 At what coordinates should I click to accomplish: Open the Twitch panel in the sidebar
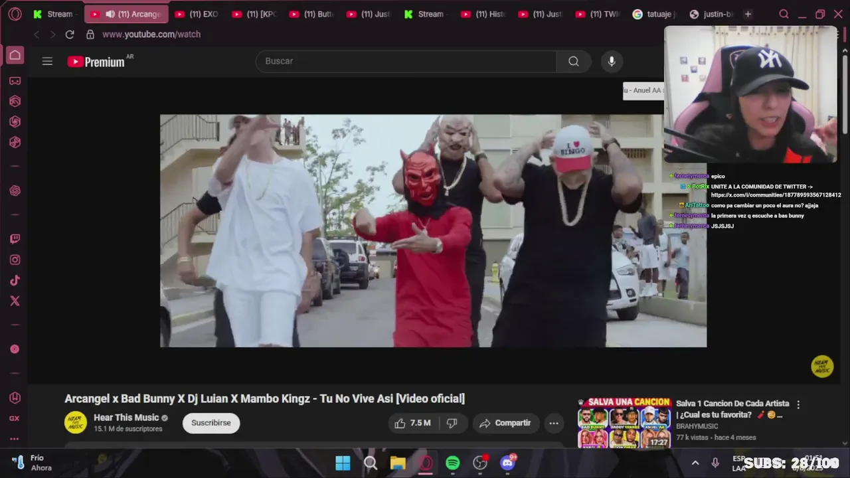point(15,239)
